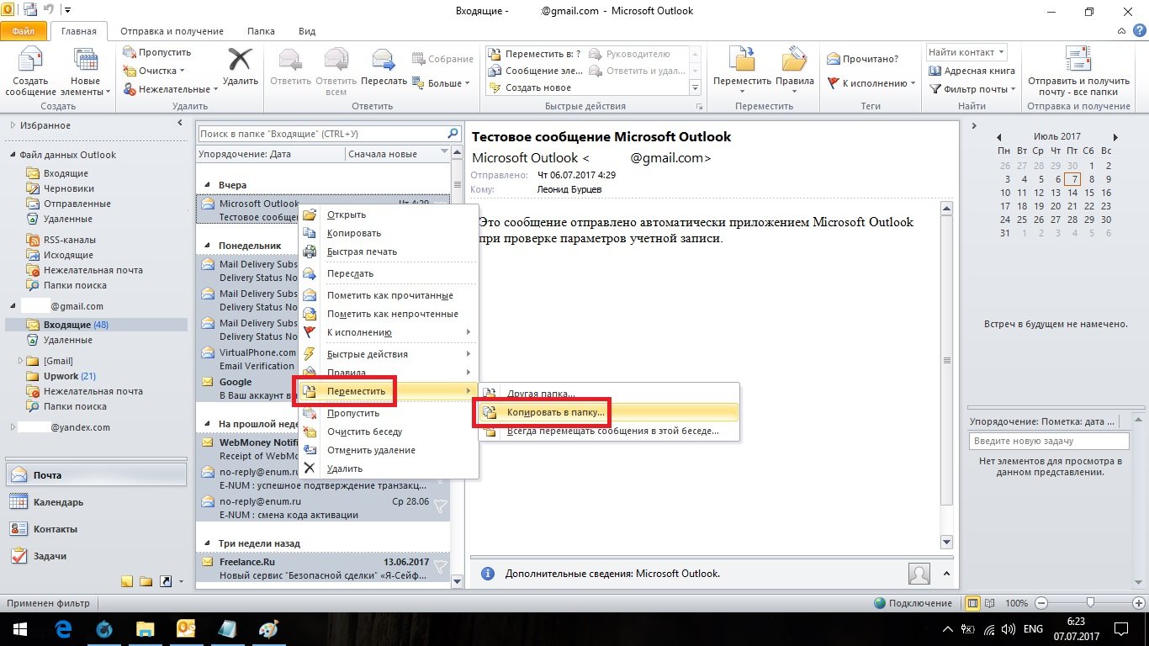1149x646 pixels.
Task: Expand the Quick actions gallery arrow
Action: [695, 87]
